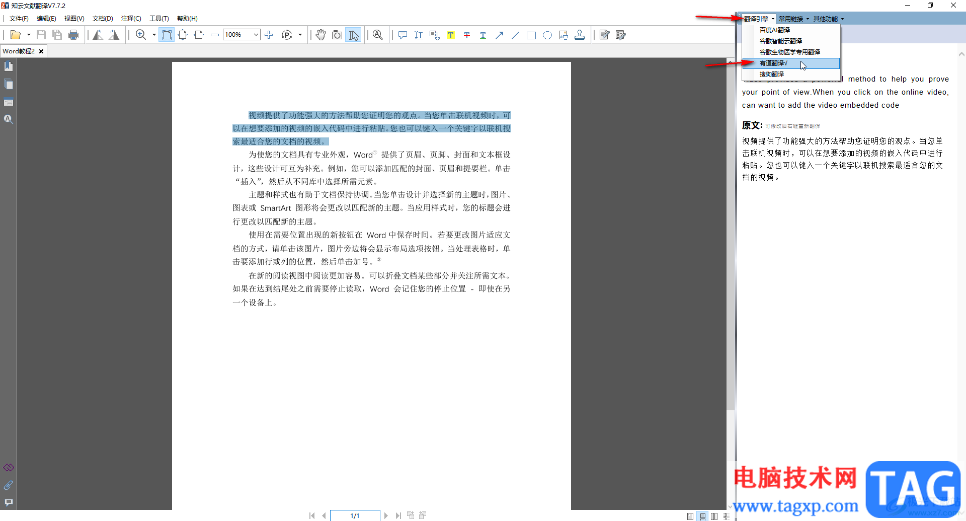Select the fit page view icon
The height and width of the screenshot is (521, 966).
coord(183,35)
